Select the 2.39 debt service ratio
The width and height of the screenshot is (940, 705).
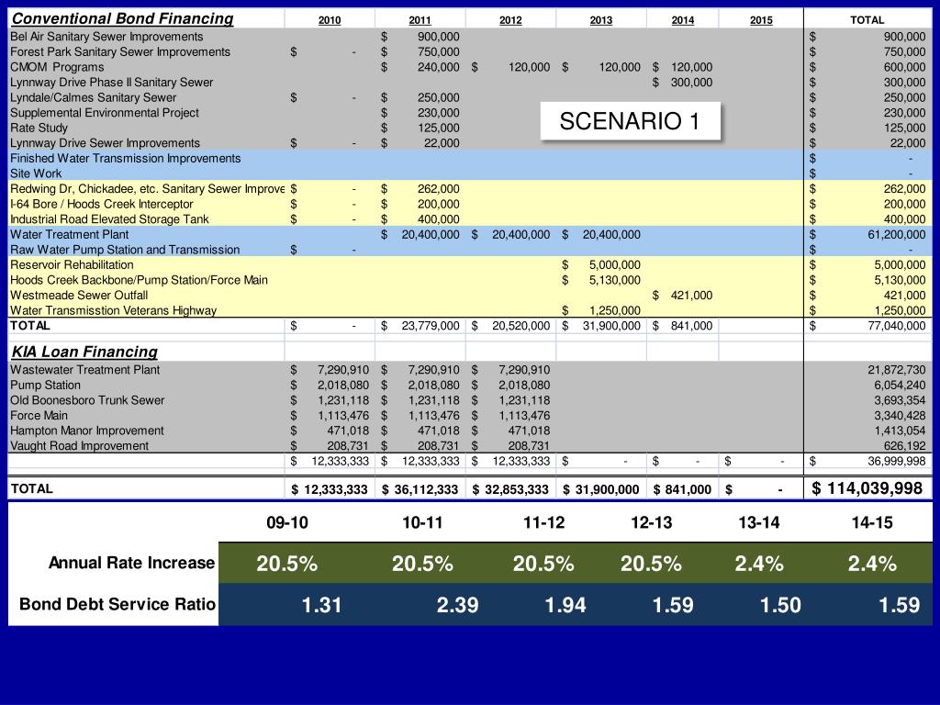click(x=457, y=605)
